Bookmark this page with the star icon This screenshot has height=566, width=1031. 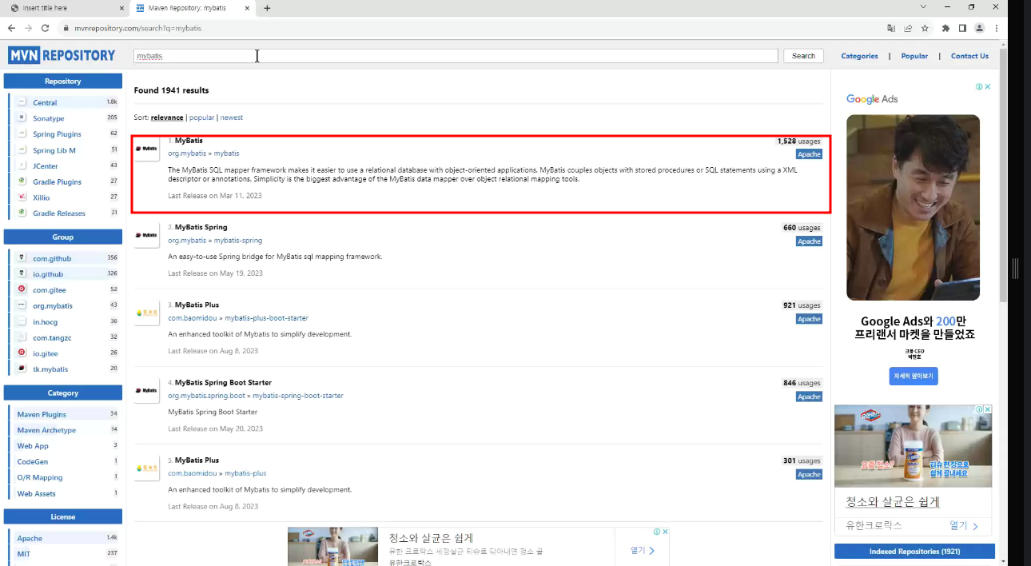(925, 28)
